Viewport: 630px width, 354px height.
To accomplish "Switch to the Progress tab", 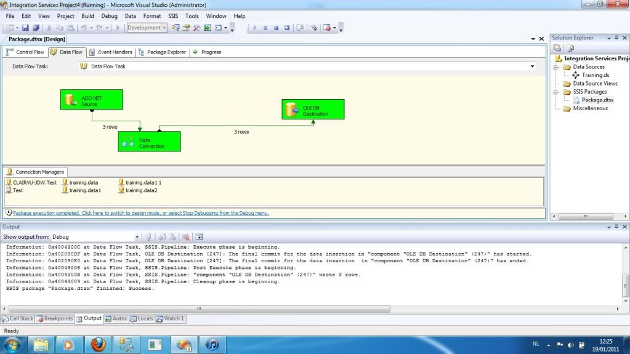I will tap(208, 52).
